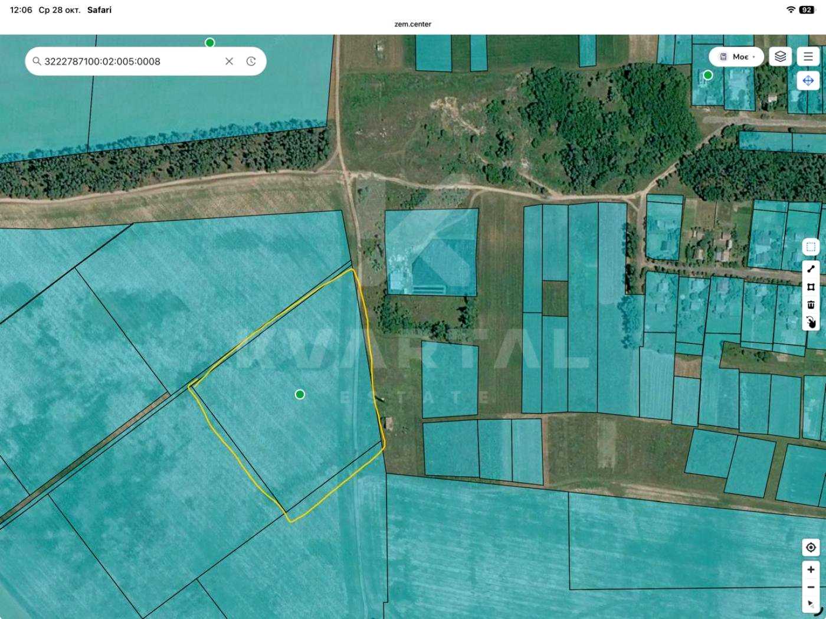Click the green marker above the search bar

click(209, 42)
